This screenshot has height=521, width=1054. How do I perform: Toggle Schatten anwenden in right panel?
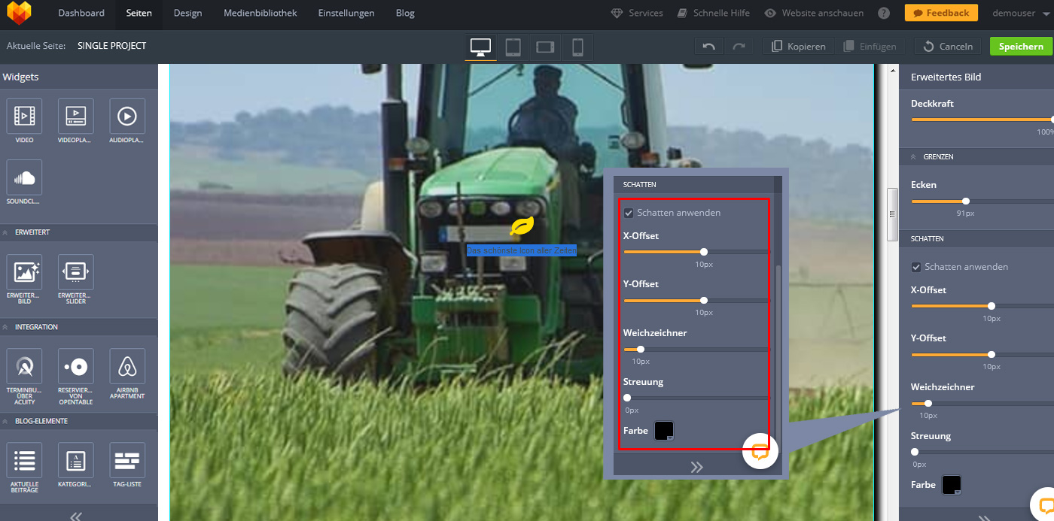916,267
